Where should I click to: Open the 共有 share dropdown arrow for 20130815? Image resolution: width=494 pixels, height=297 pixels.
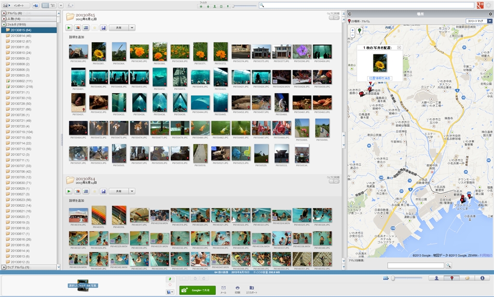point(132,28)
